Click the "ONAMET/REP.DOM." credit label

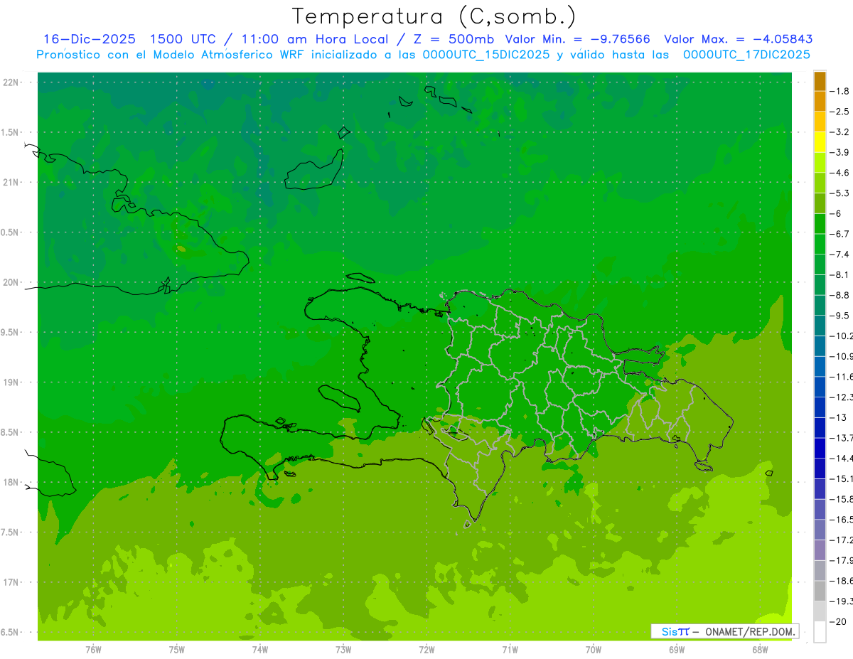[751, 631]
